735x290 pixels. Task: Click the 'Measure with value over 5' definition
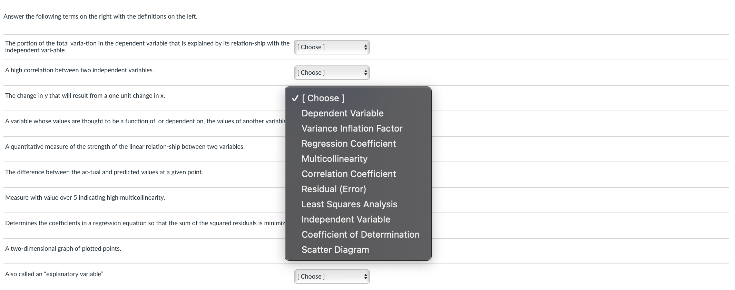tap(85, 198)
